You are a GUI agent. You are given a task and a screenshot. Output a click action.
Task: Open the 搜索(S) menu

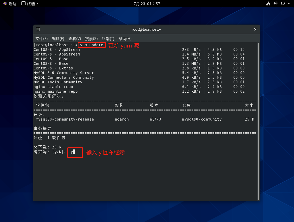[91, 39]
